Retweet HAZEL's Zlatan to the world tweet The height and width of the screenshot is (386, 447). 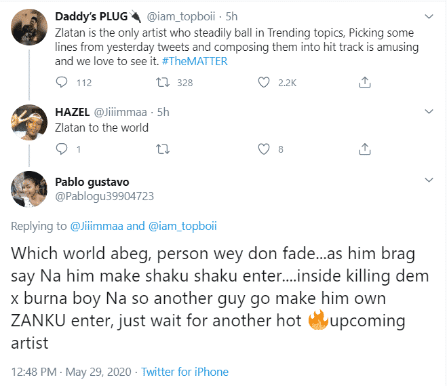coord(163,149)
